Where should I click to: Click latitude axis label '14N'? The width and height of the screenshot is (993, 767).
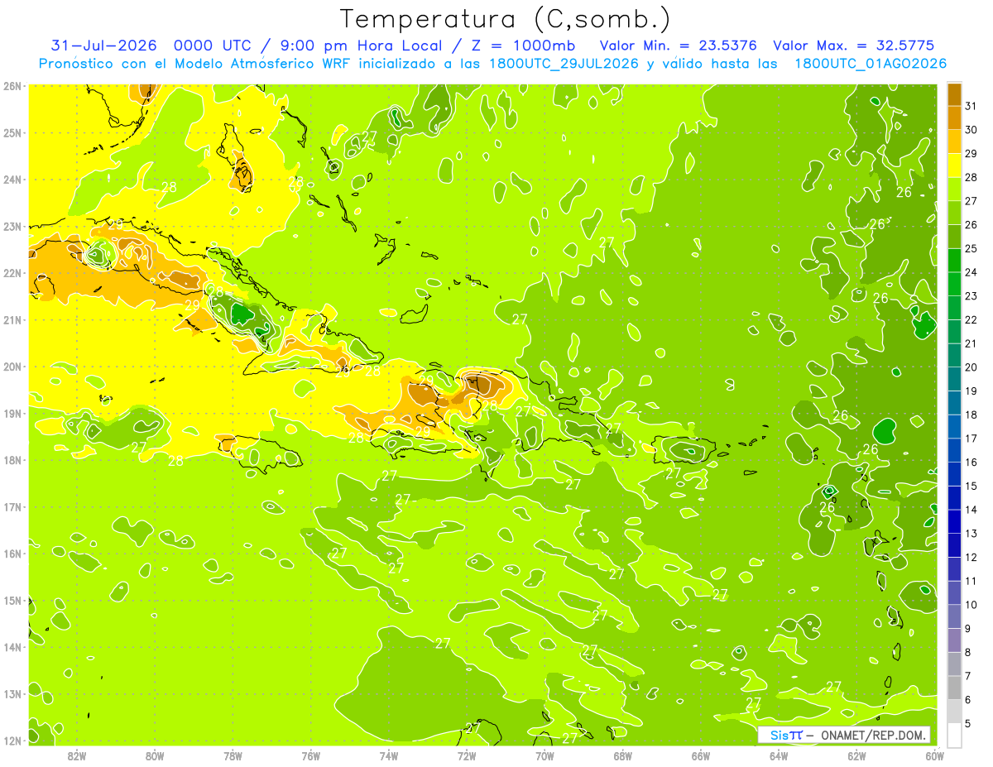(x=12, y=647)
